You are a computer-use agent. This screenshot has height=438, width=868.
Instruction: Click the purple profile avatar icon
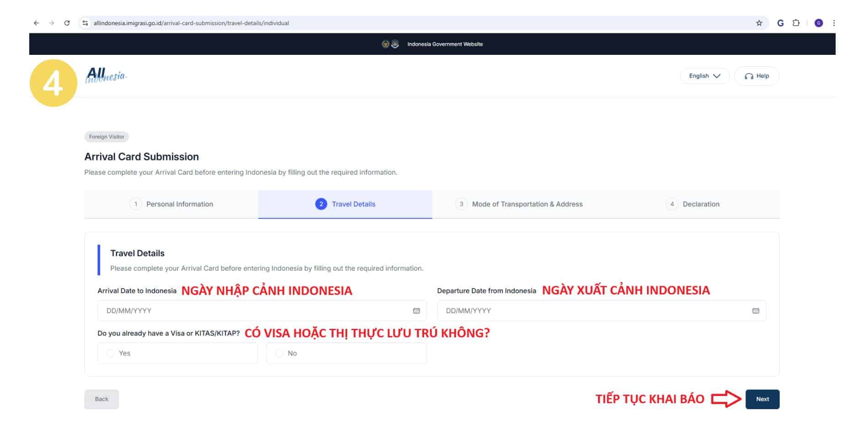coord(819,23)
